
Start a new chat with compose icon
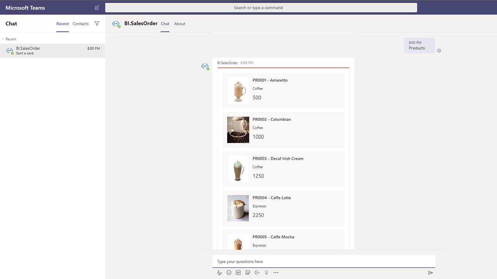97,8
